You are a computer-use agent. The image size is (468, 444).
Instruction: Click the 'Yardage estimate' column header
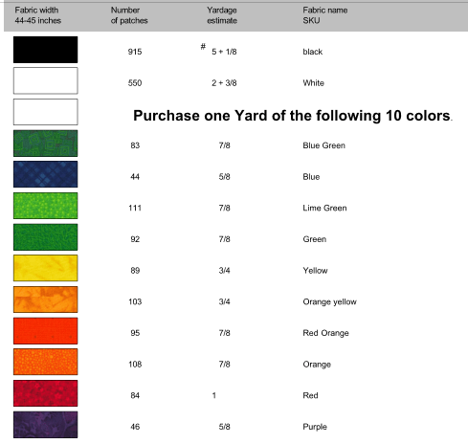(222, 15)
